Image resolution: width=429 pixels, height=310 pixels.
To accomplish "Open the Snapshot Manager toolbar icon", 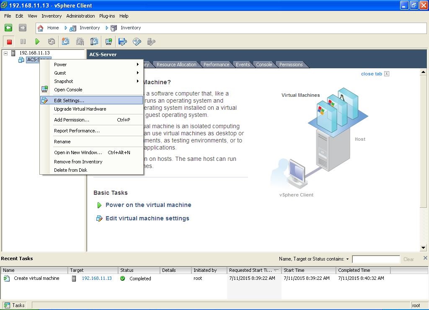I will [94, 41].
